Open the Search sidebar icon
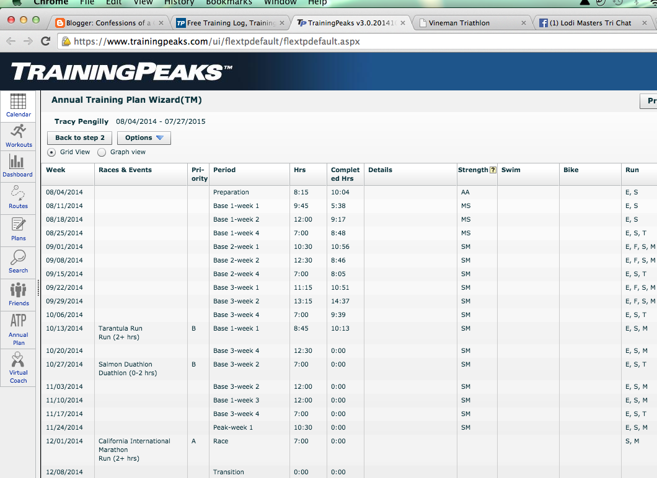 tap(18, 262)
